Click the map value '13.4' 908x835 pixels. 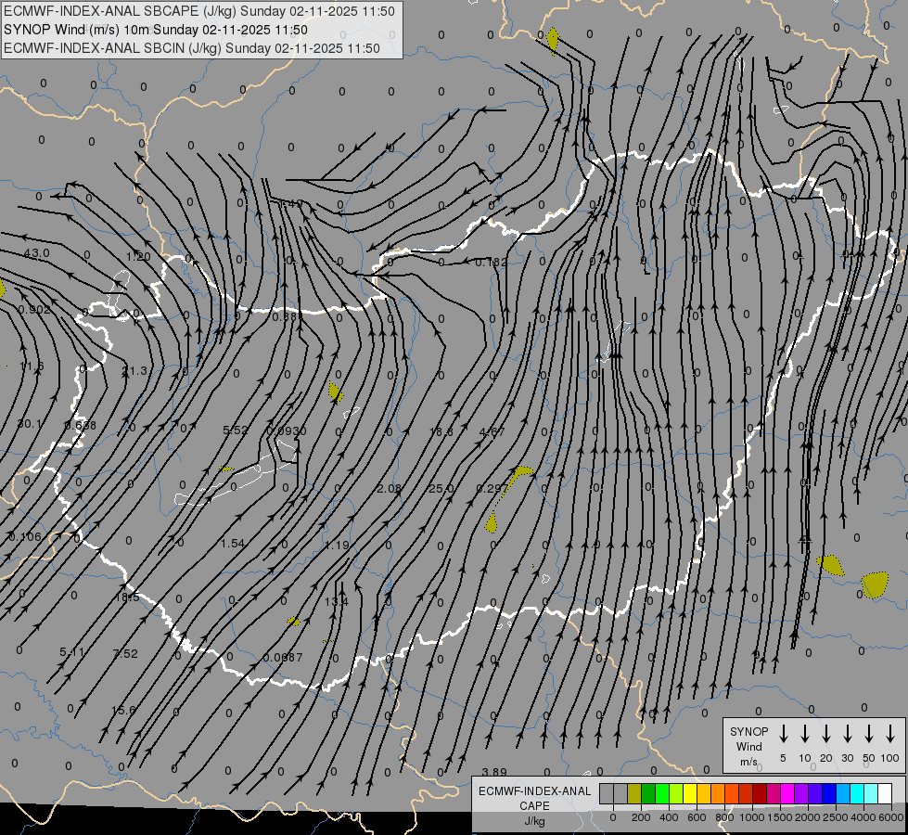337,601
